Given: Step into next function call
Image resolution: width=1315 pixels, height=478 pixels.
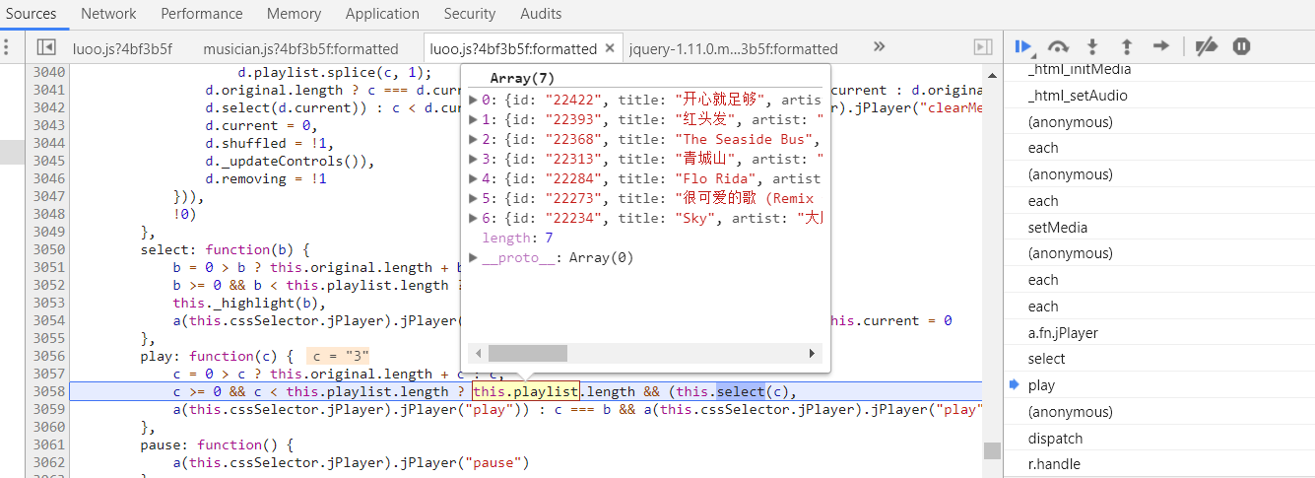Looking at the screenshot, I should 1092,46.
